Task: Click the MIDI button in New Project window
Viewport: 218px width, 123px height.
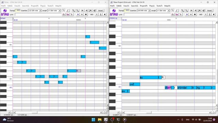Action: (x=201, y=14)
